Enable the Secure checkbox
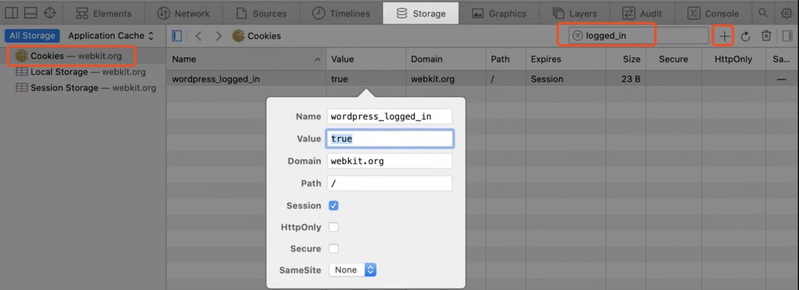 click(x=333, y=248)
